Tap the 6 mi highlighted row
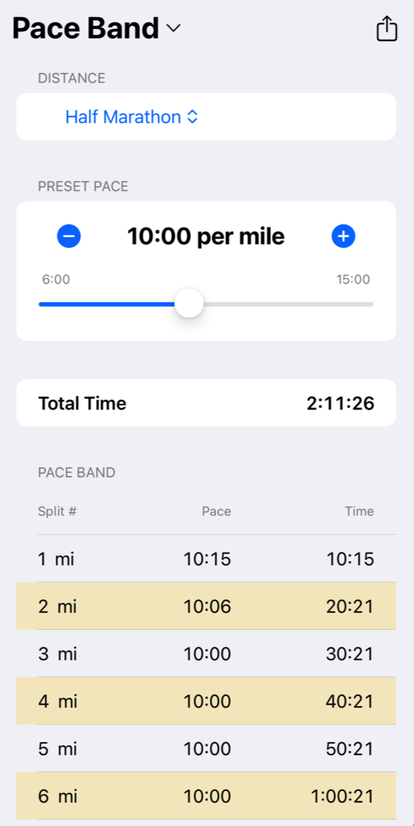 click(x=206, y=796)
